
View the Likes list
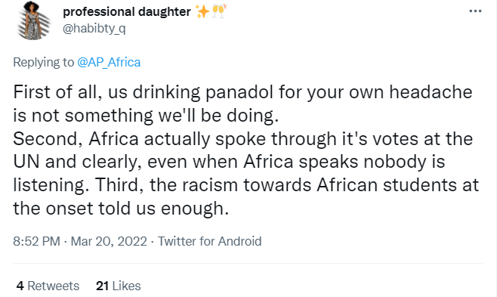pos(119,286)
